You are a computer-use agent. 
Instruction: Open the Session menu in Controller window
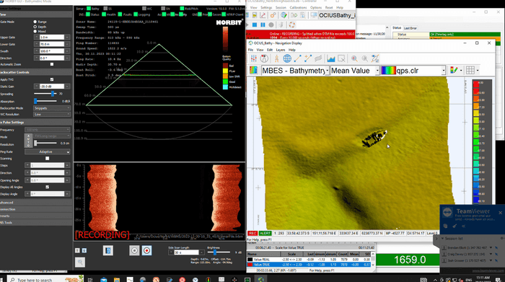281,7
